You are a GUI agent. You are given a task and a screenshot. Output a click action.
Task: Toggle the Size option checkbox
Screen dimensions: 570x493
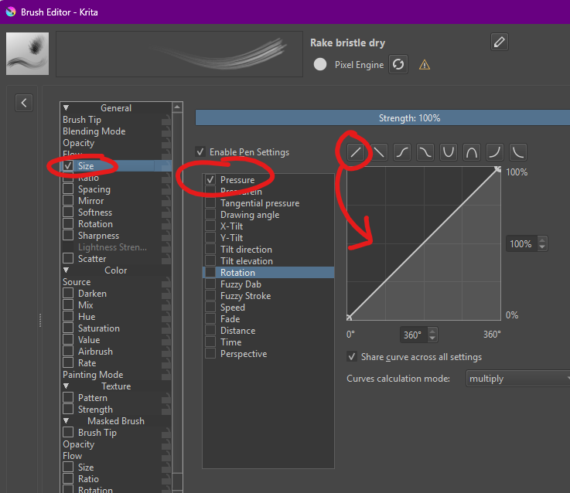click(x=68, y=165)
